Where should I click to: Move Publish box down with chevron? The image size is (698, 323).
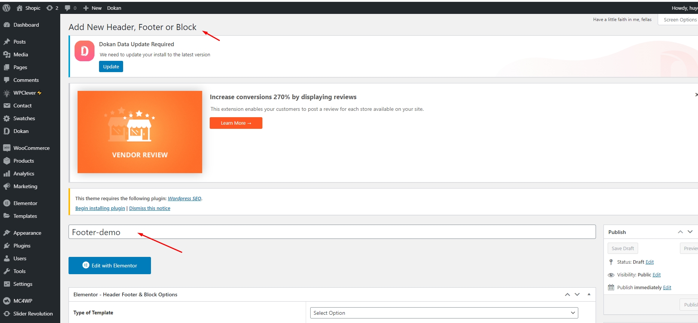[690, 232]
